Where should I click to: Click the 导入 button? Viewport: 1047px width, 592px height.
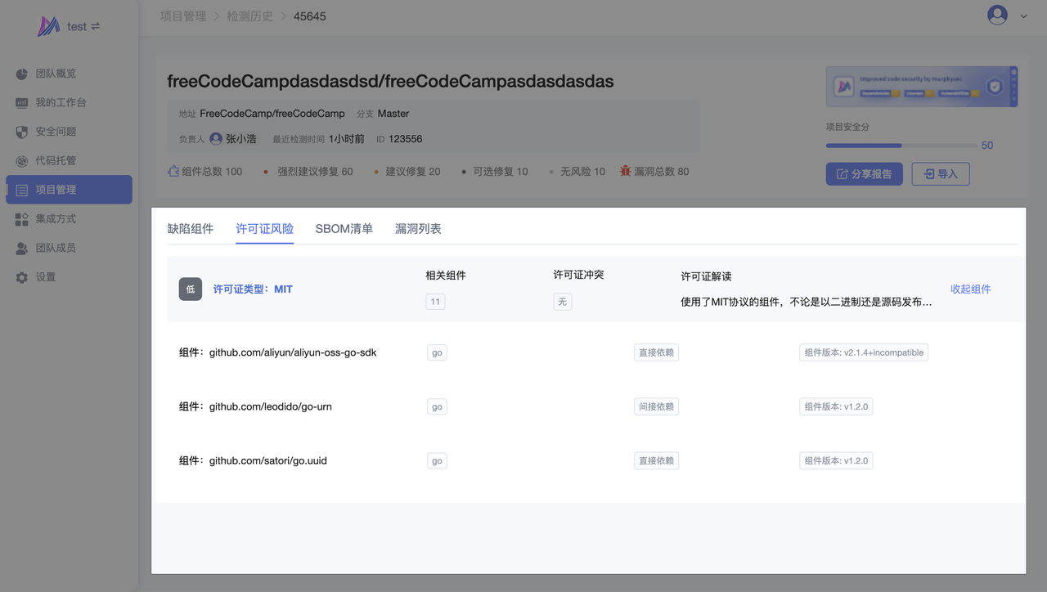tap(940, 174)
